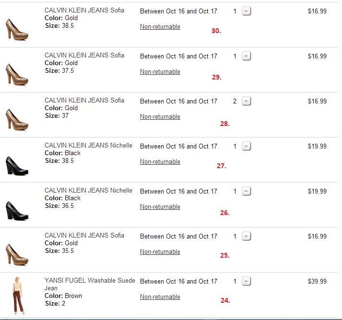View Non-returnable policy for Sofia size 37
This screenshot has height=320, width=342.
click(x=160, y=117)
